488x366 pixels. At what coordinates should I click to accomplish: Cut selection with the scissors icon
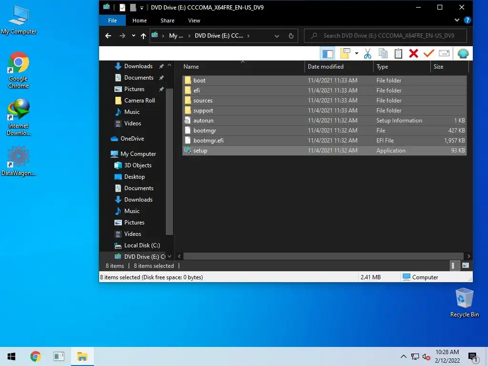(367, 53)
